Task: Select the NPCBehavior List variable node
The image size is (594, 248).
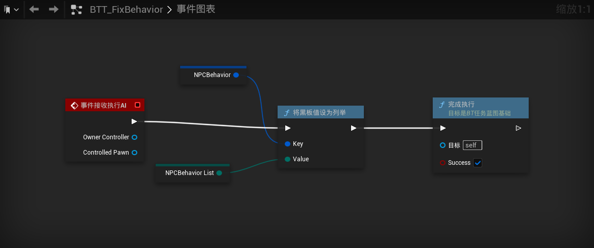Action: [x=192, y=173]
